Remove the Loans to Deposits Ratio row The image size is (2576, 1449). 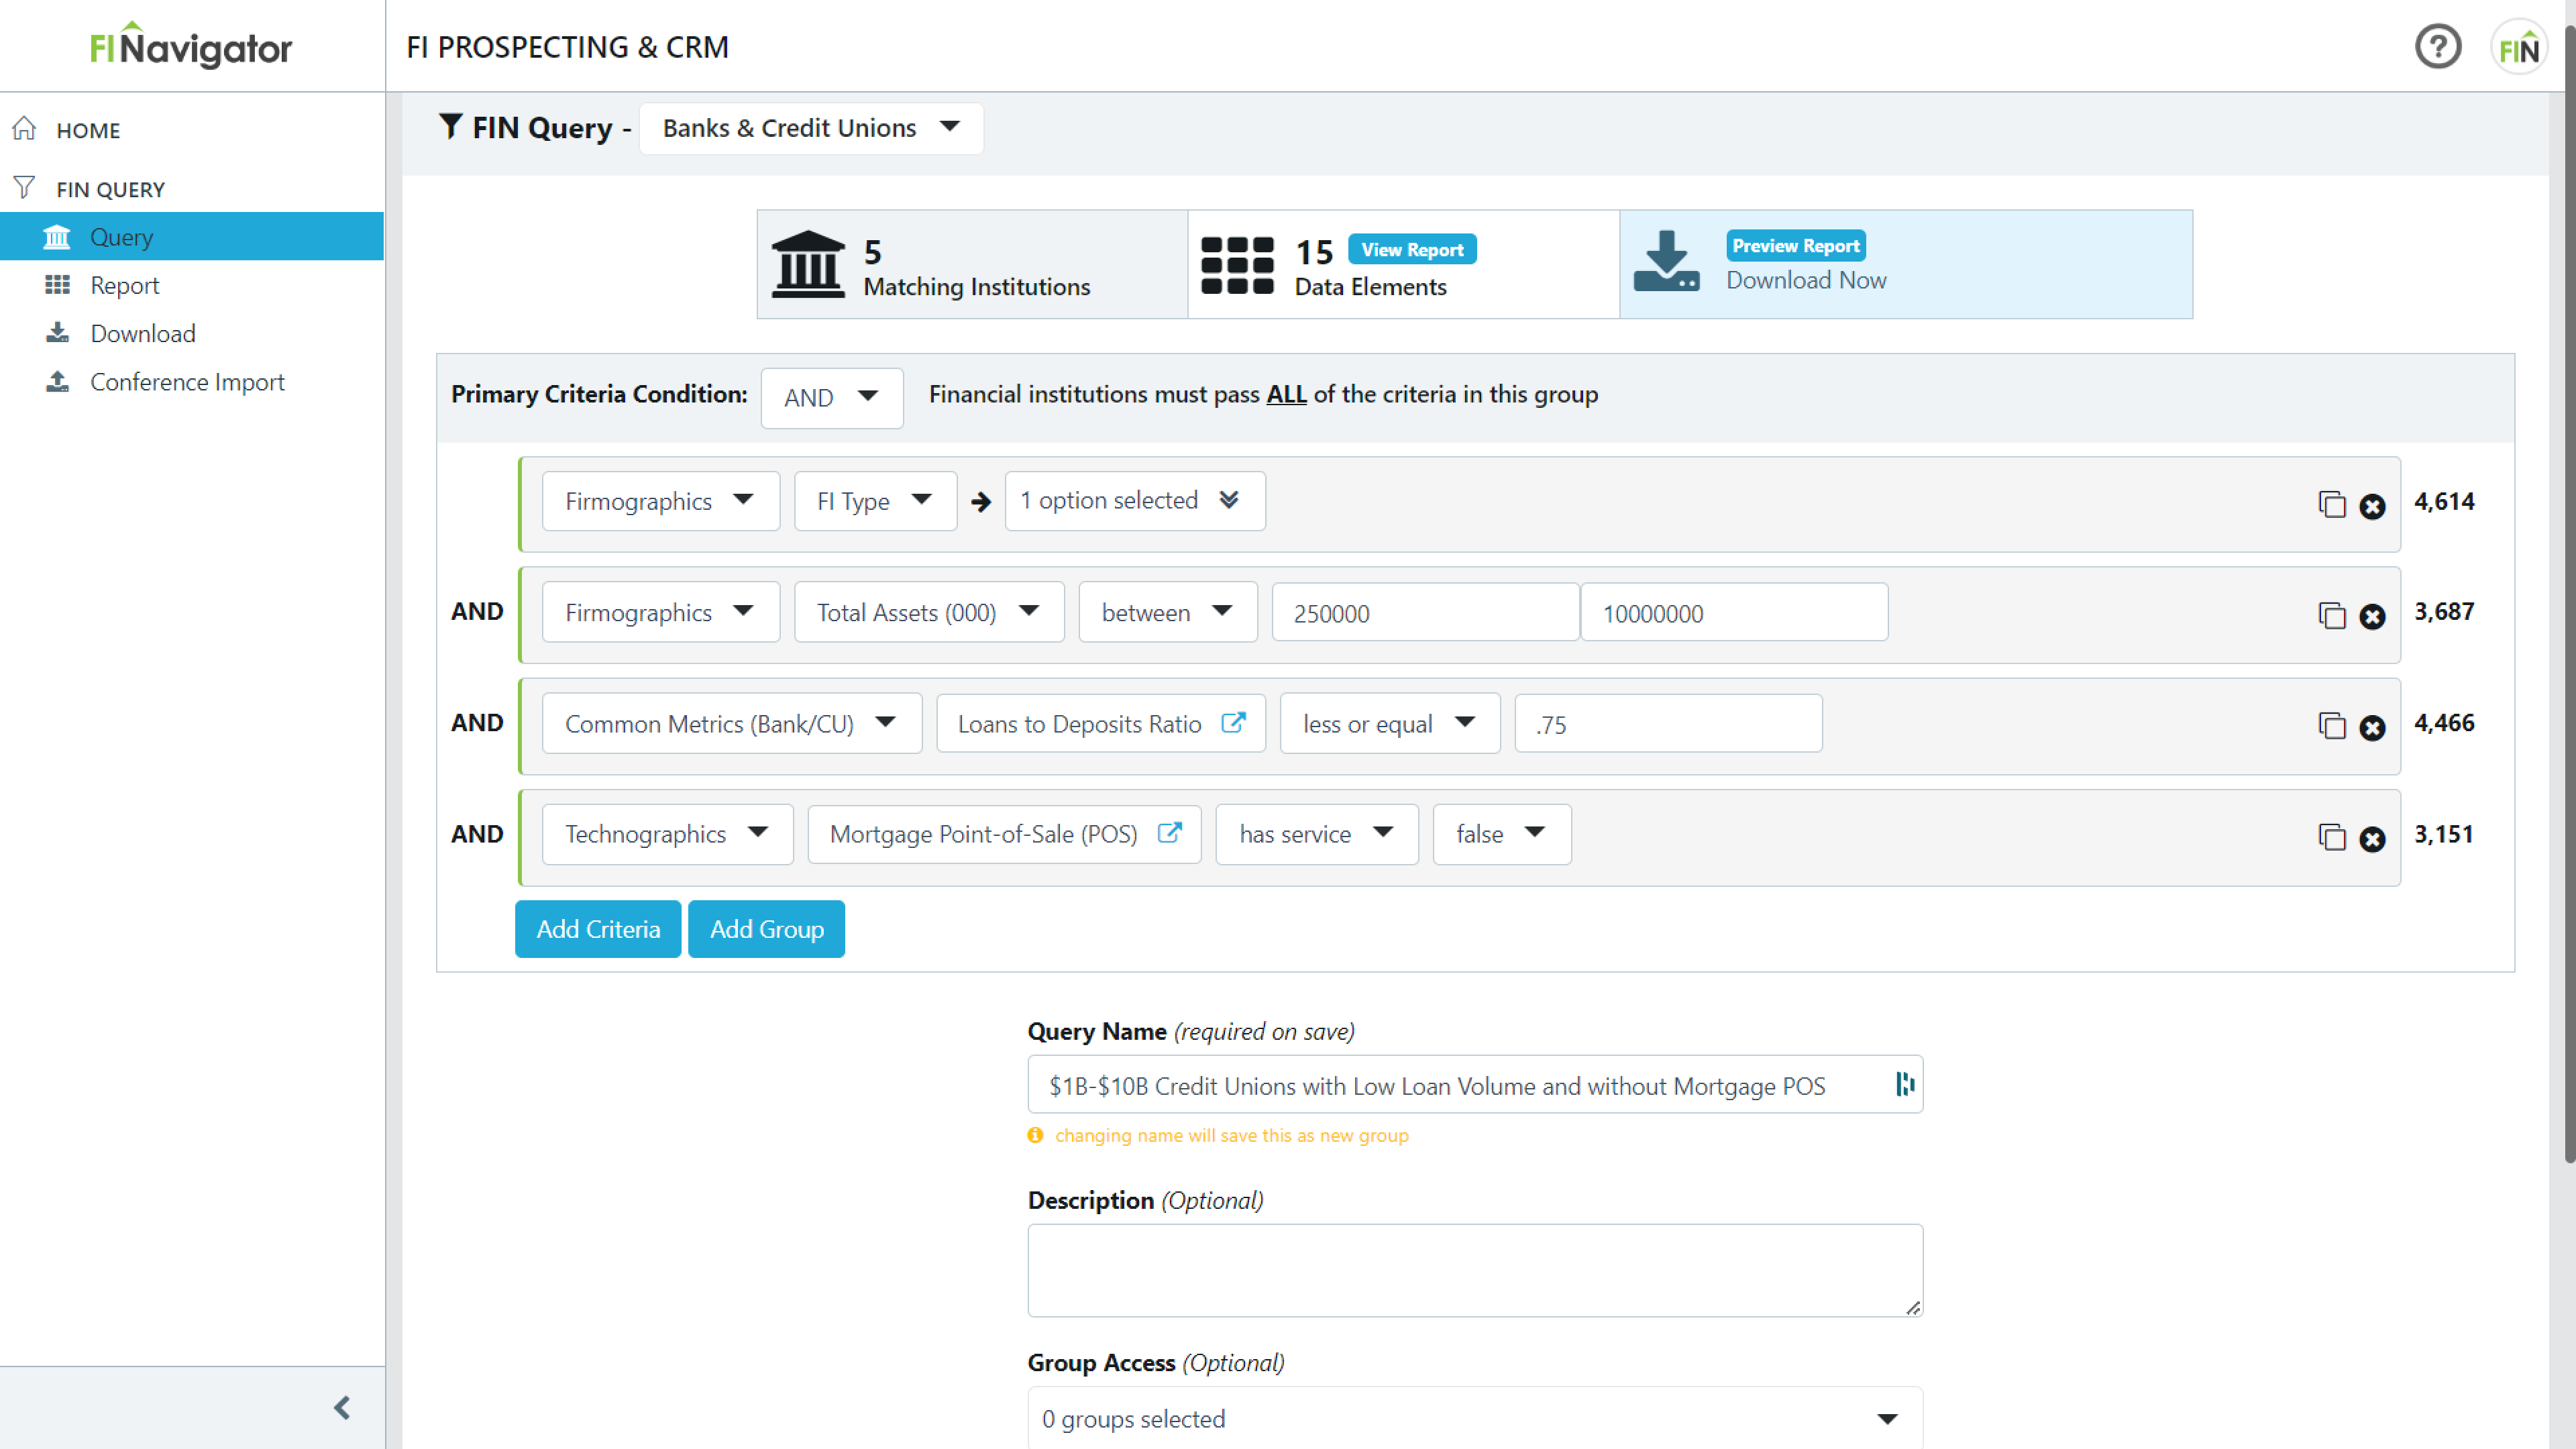[2372, 727]
